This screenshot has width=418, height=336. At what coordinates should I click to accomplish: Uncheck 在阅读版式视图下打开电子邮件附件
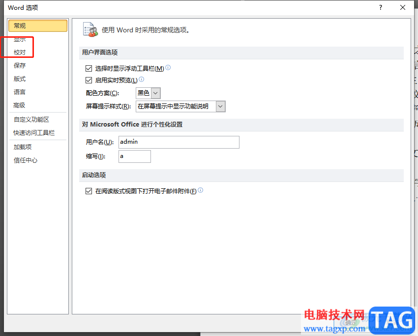tap(89, 191)
